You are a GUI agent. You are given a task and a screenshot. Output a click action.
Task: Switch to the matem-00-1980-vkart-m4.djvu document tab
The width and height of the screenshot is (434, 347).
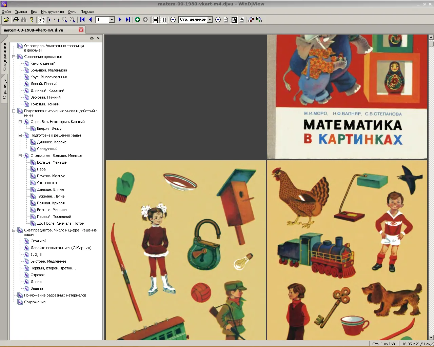pyautogui.click(x=34, y=30)
